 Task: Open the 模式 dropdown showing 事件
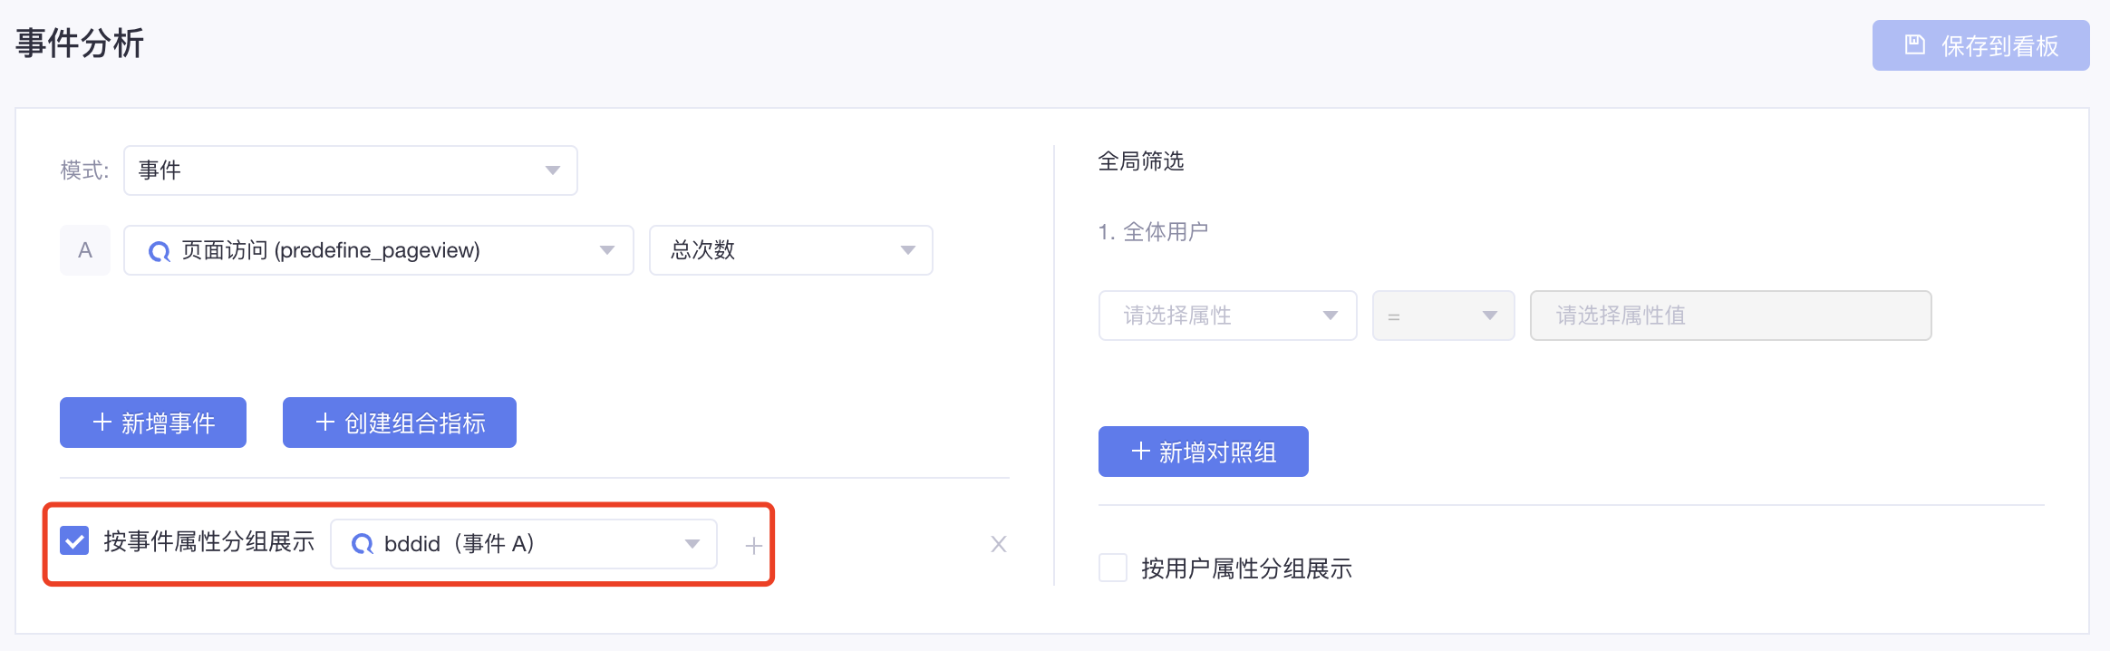pyautogui.click(x=351, y=170)
